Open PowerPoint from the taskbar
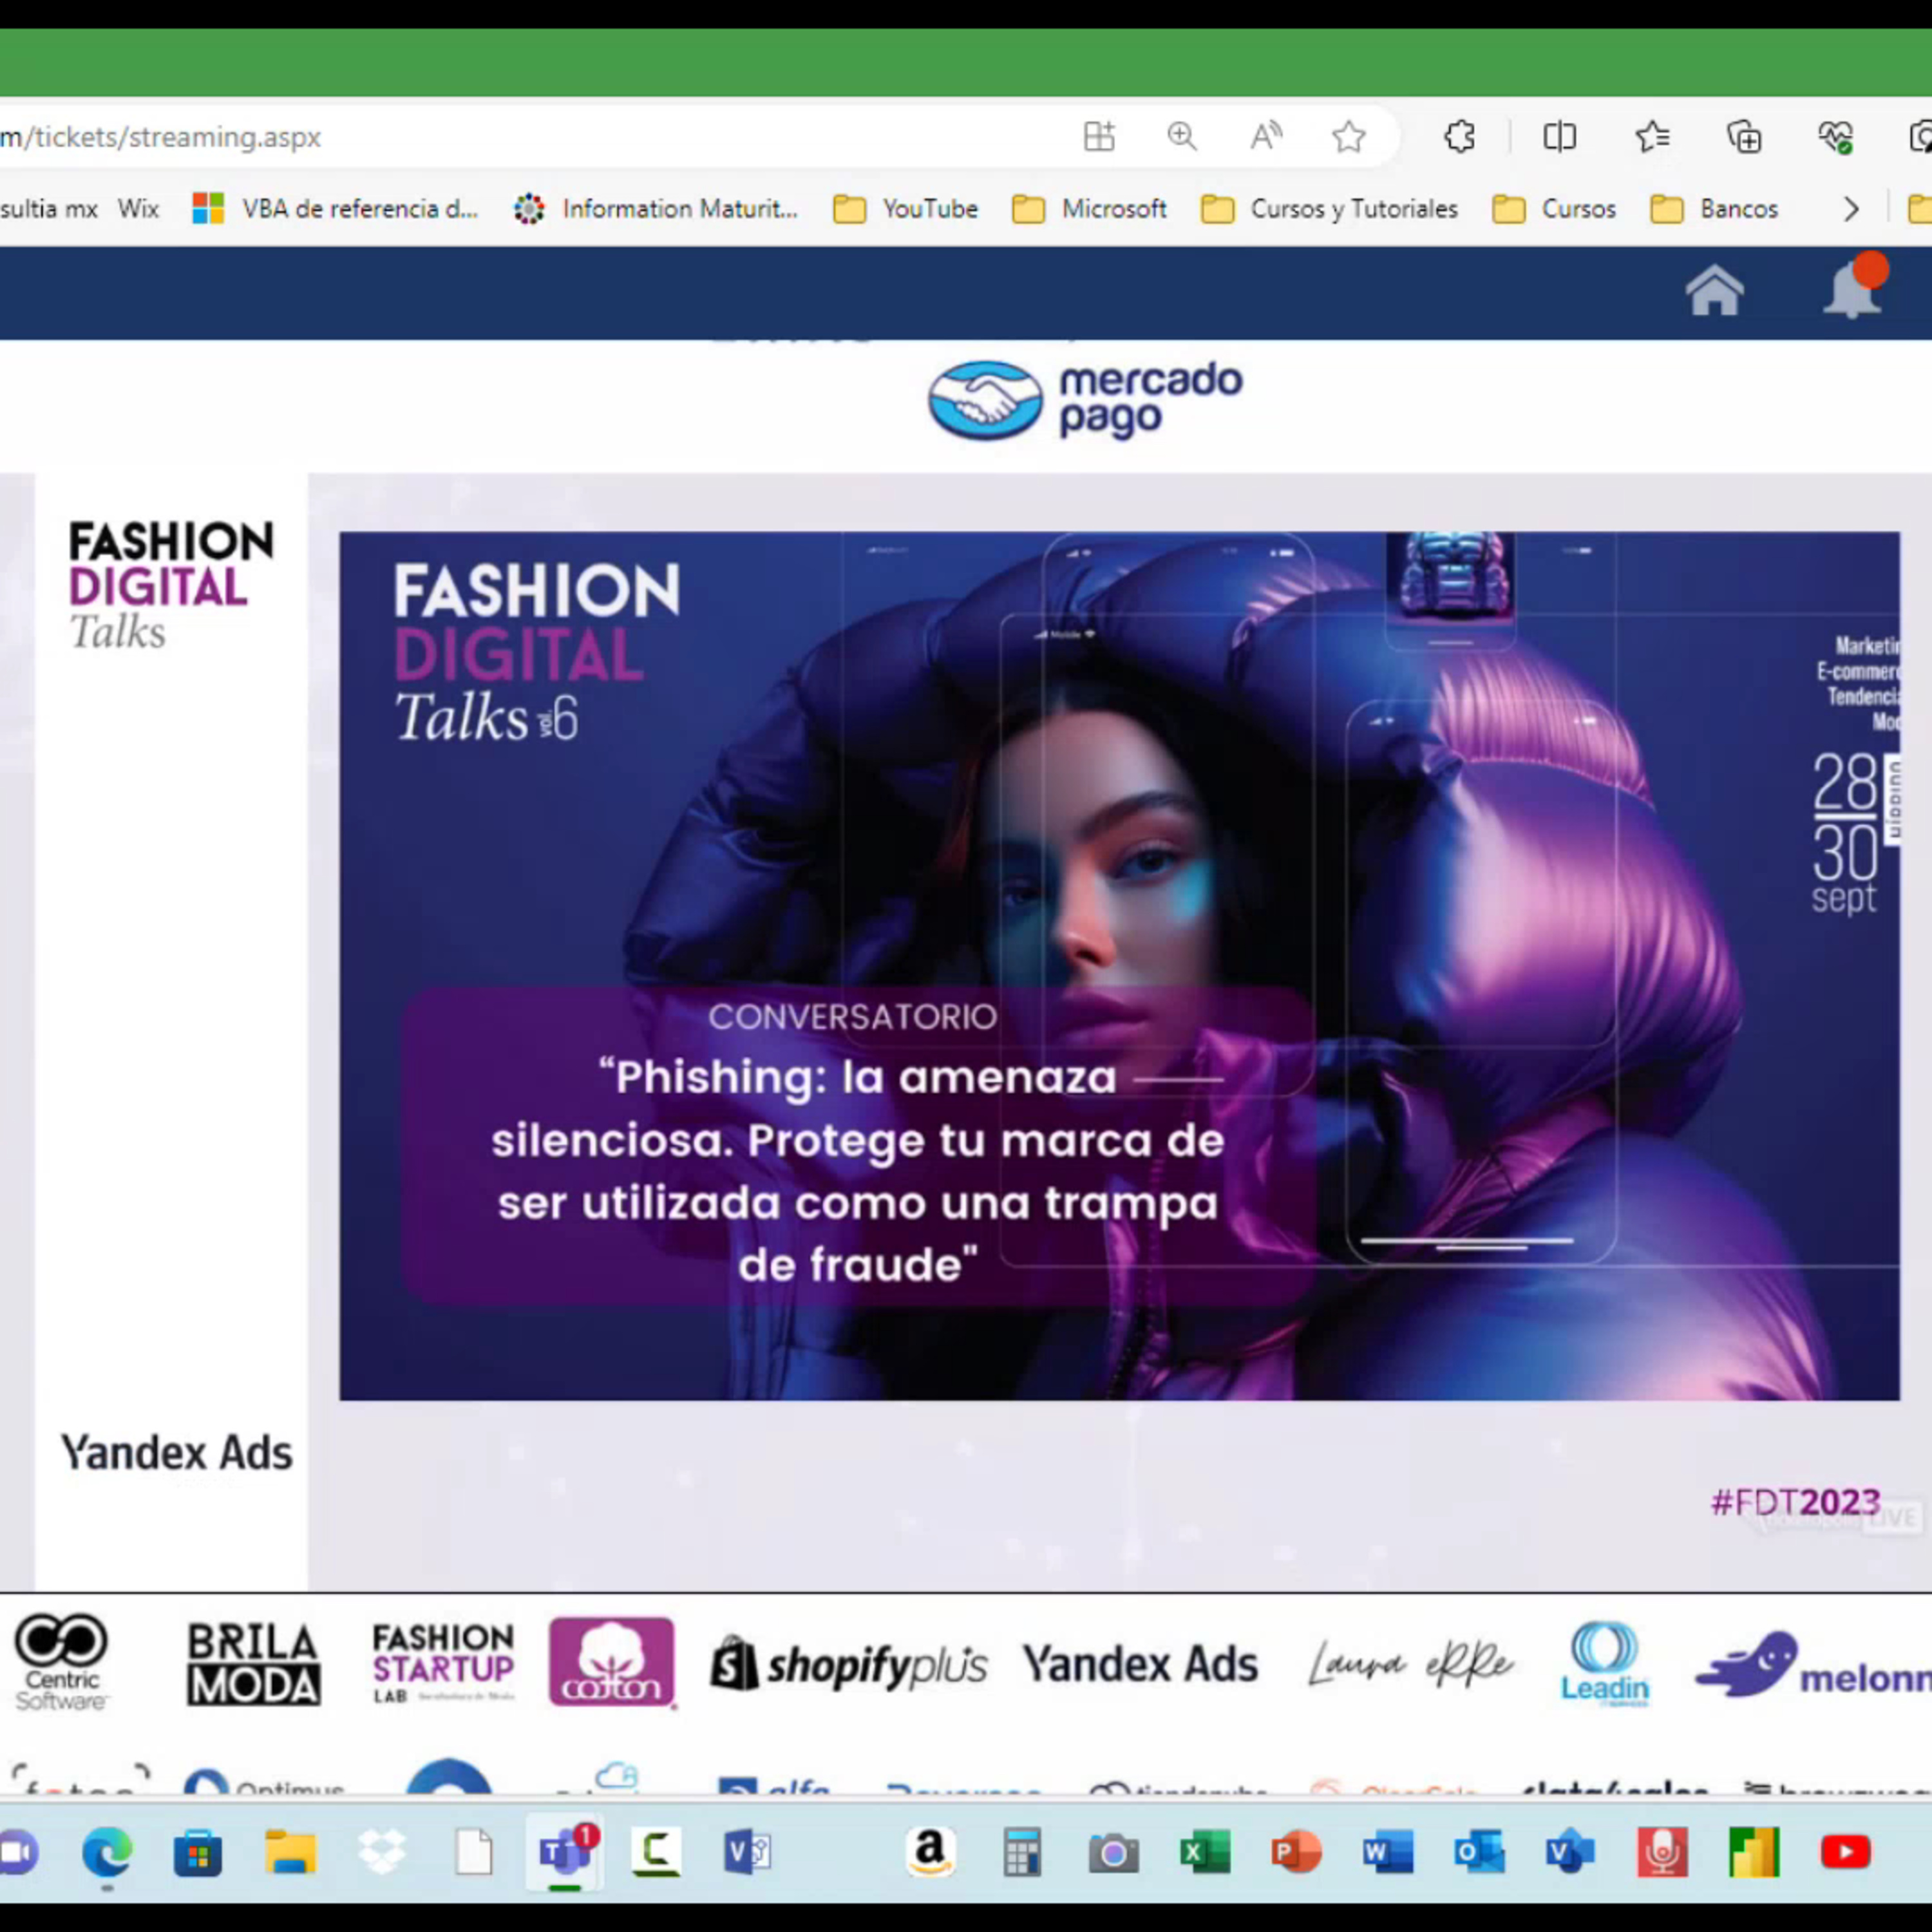The image size is (1932, 1932). pyautogui.click(x=1296, y=1853)
